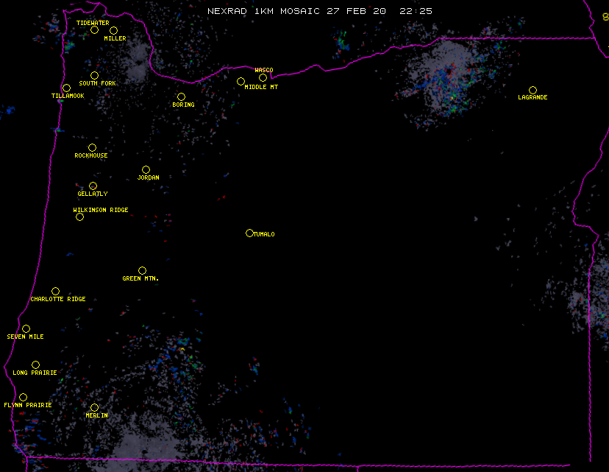The height and width of the screenshot is (472, 609).
Task: Click the Boring station circle marker
Action: [181, 96]
